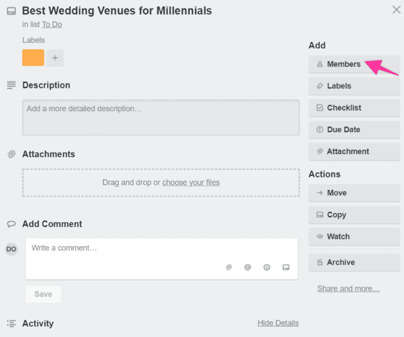Open the To Do list link

(x=52, y=24)
